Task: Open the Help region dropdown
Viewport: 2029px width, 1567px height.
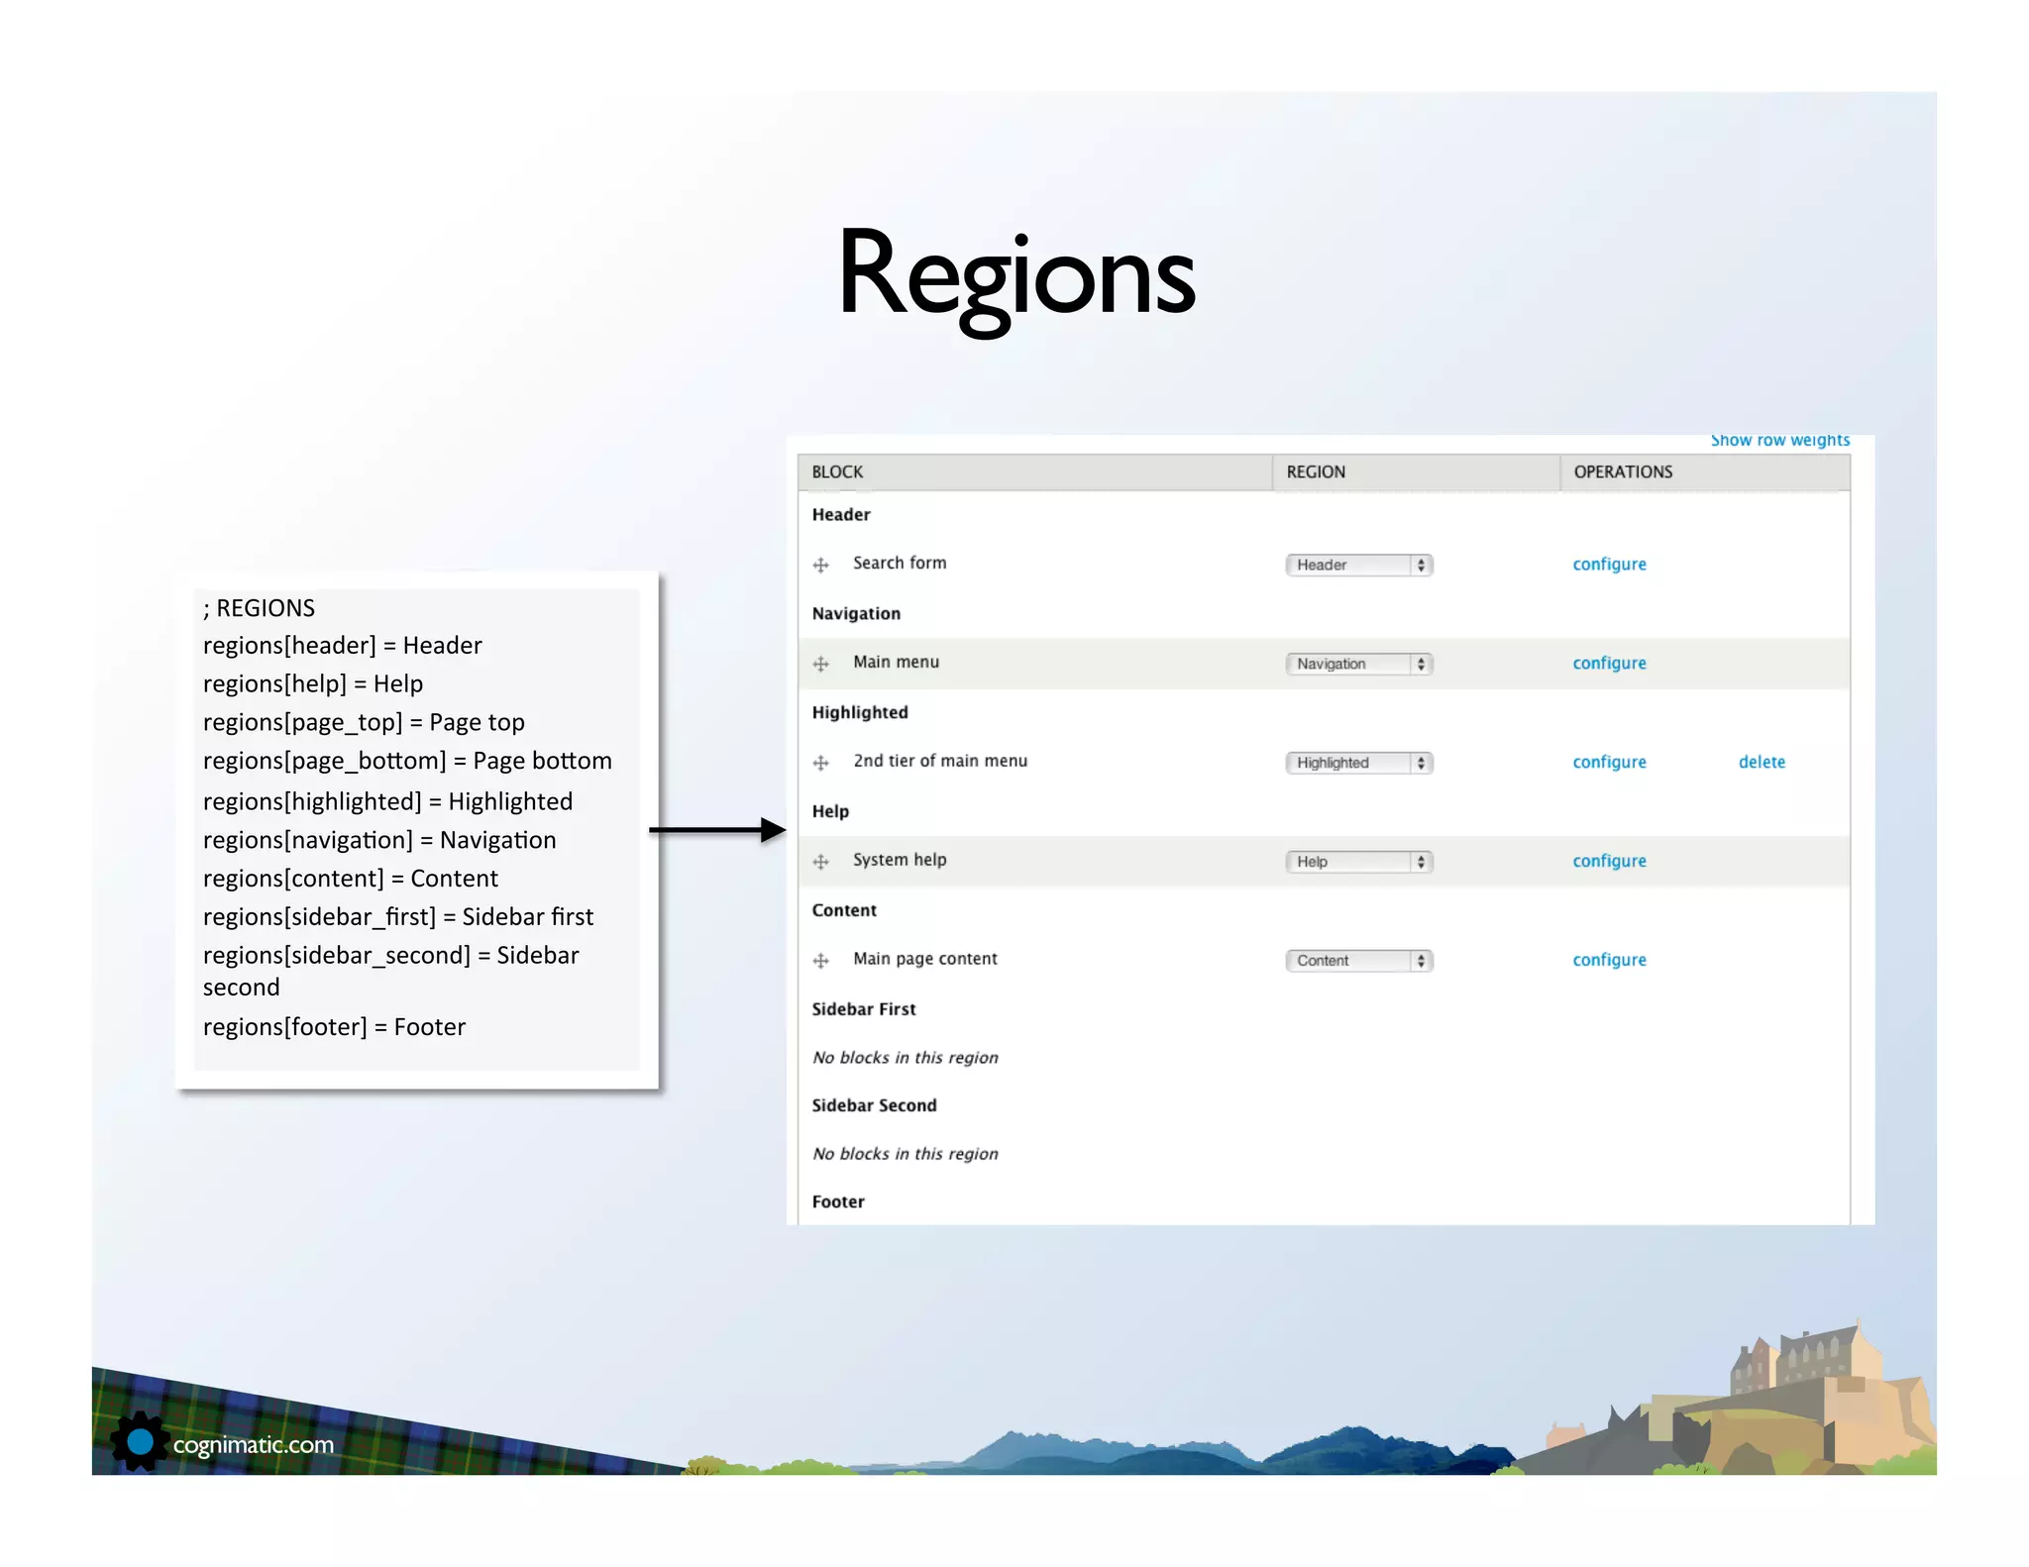Action: [x=1358, y=863]
